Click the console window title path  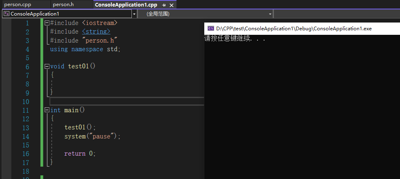pyautogui.click(x=294, y=29)
